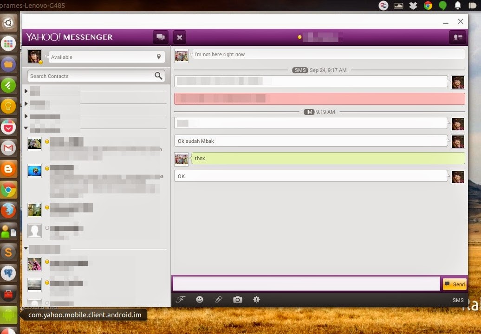Click the 'OK' message bubble
The height and width of the screenshot is (334, 481).
(311, 176)
